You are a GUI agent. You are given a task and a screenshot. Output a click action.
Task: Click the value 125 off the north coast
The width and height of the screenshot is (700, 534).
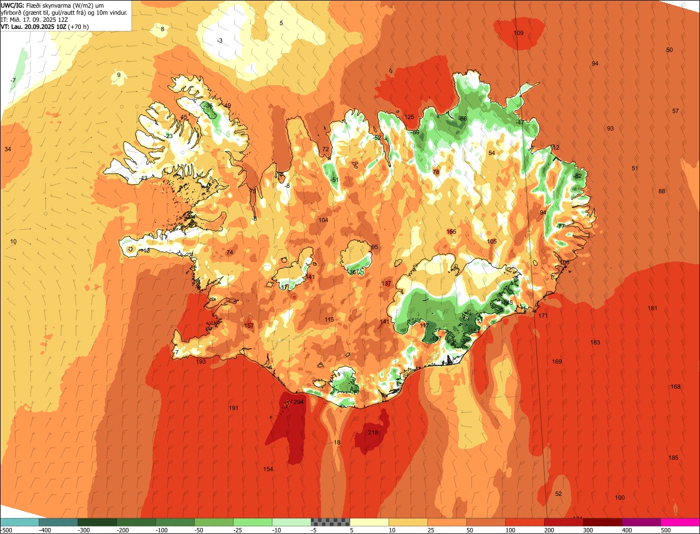tap(409, 117)
